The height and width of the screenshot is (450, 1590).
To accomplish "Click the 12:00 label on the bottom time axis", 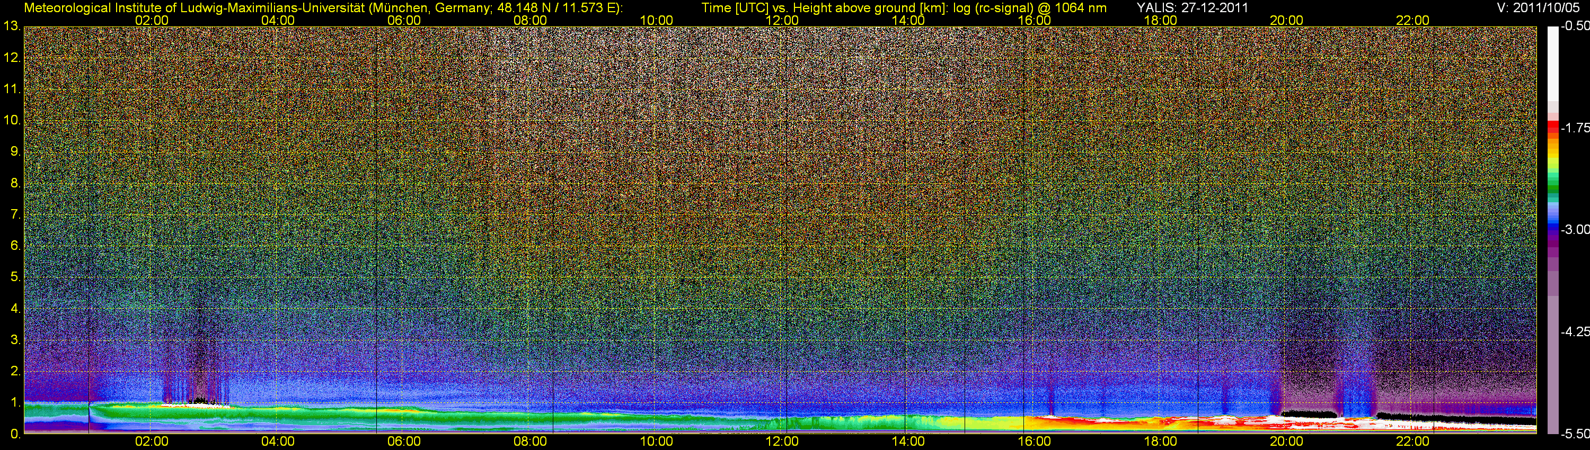I will coord(782,442).
